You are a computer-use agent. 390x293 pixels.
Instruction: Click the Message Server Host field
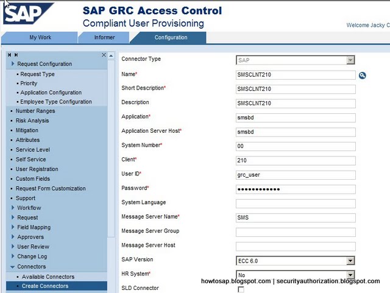tap(296, 247)
